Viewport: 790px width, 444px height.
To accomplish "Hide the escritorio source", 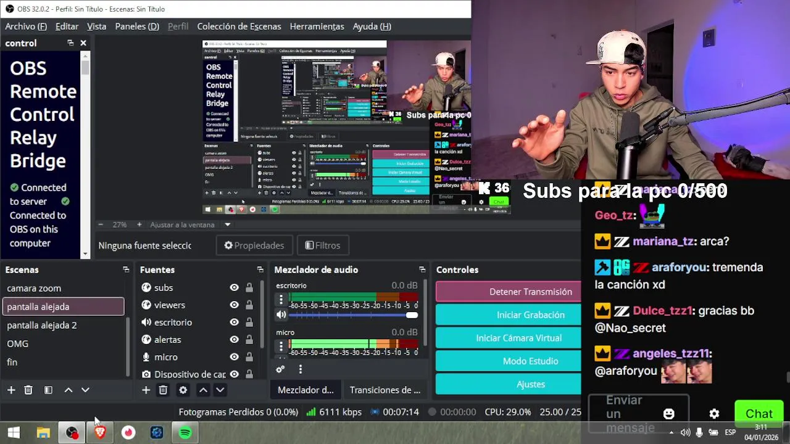I will pos(234,322).
